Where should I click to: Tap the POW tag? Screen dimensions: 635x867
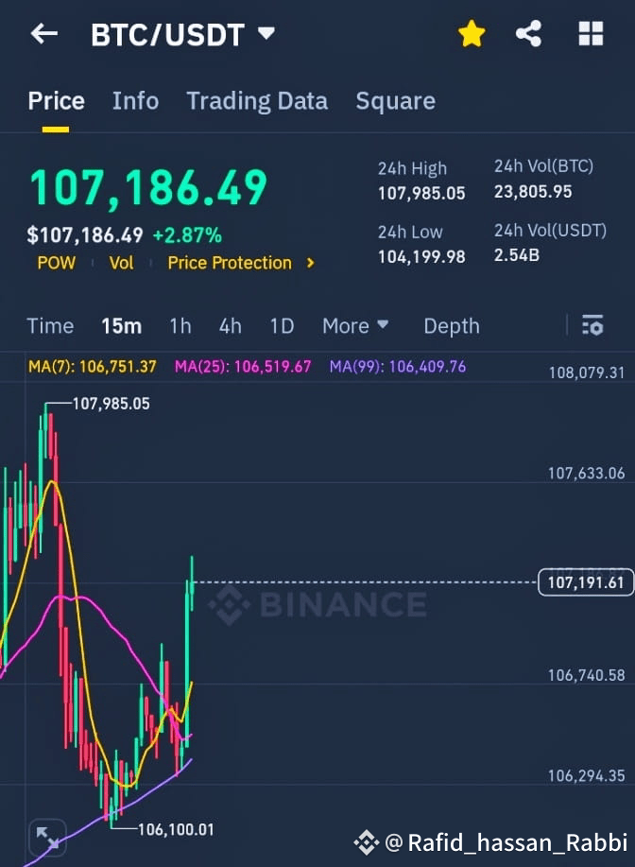coord(57,263)
